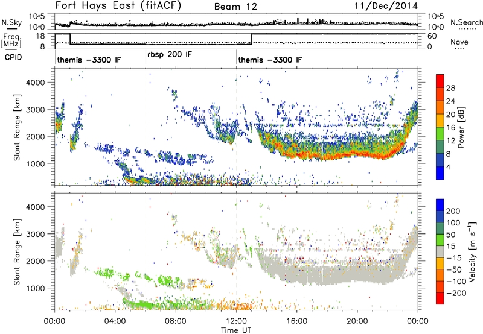Click the 'Time UT' axis label
This screenshot has height=334, width=483.
pos(236,330)
